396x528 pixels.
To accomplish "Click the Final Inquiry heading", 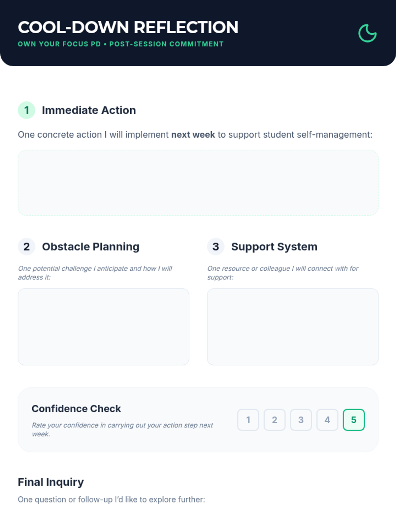I will tap(51, 482).
